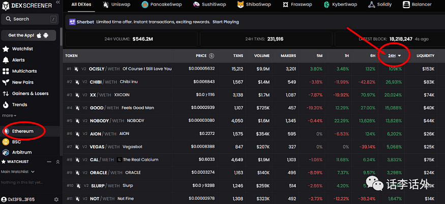This screenshot has width=445, height=204.
Task: Sort by 24H column arrow
Action: [399, 56]
